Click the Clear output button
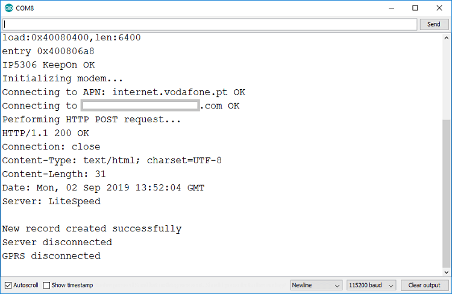Image resolution: width=452 pixels, height=294 pixels. (424, 285)
